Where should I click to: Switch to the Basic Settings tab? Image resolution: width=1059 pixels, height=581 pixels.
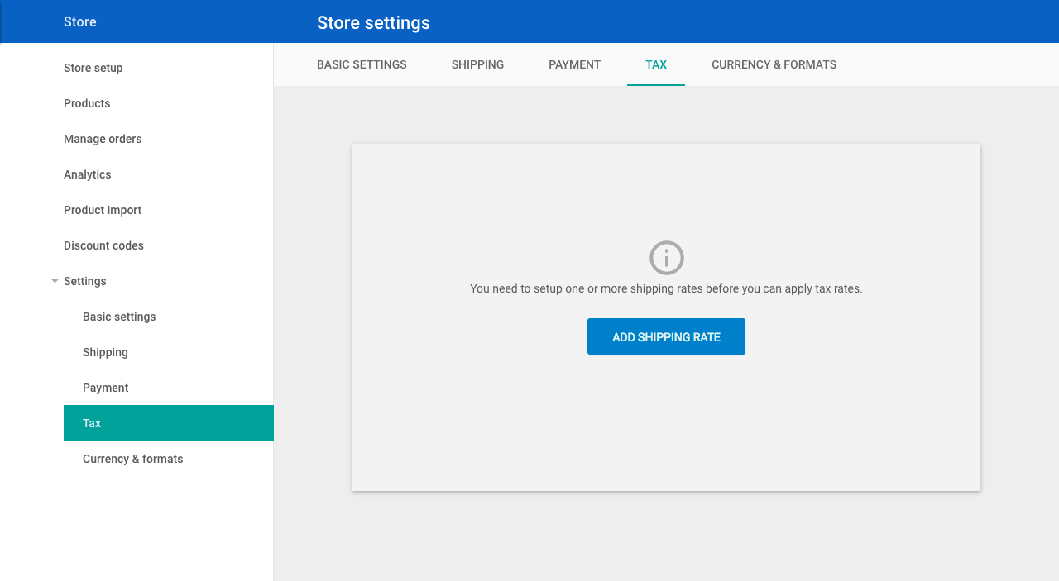[x=362, y=64]
